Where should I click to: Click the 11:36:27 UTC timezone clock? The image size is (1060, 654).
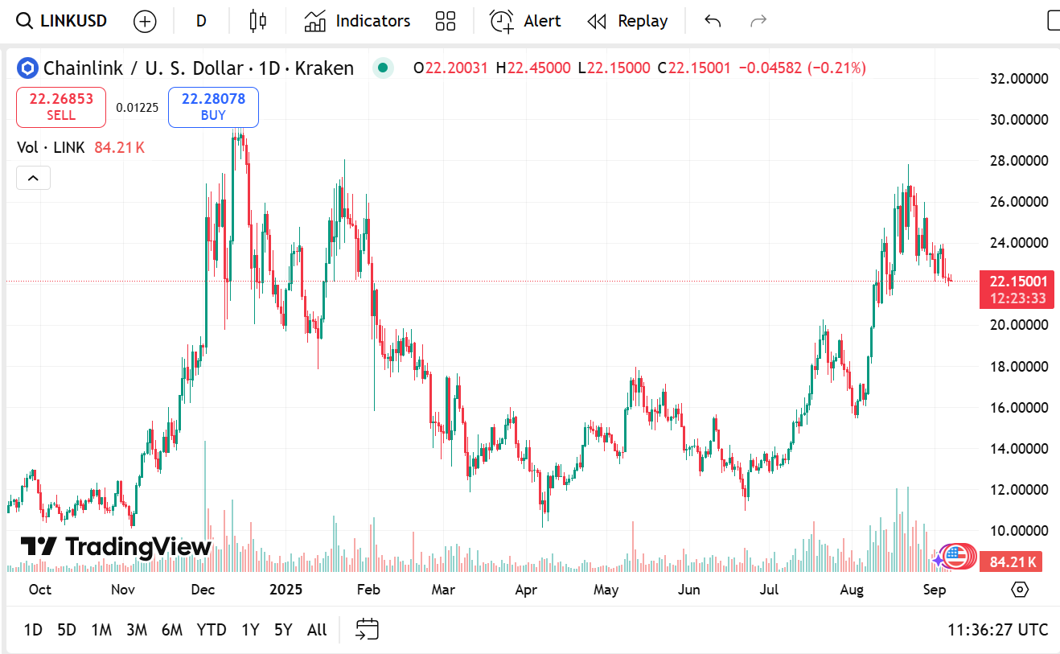pos(997,630)
